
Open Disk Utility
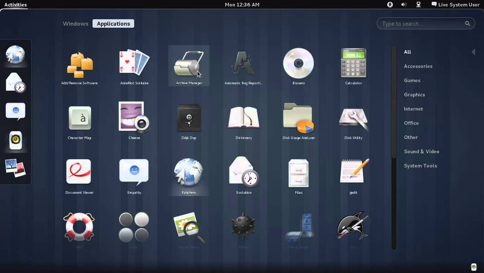pyautogui.click(x=354, y=121)
